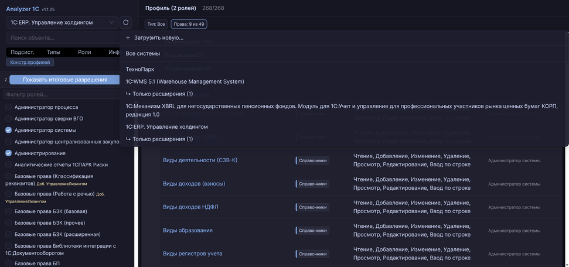This screenshot has height=267, width=569.
Task: Check the Администратор процесса role checkbox
Action: click(9, 107)
